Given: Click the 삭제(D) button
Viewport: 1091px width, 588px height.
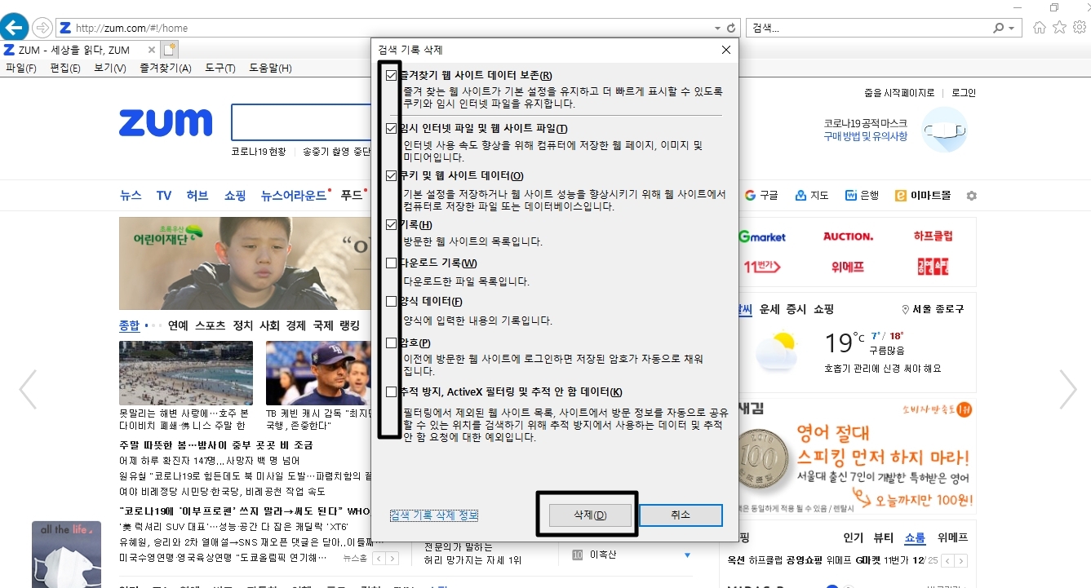Looking at the screenshot, I should click(x=590, y=515).
